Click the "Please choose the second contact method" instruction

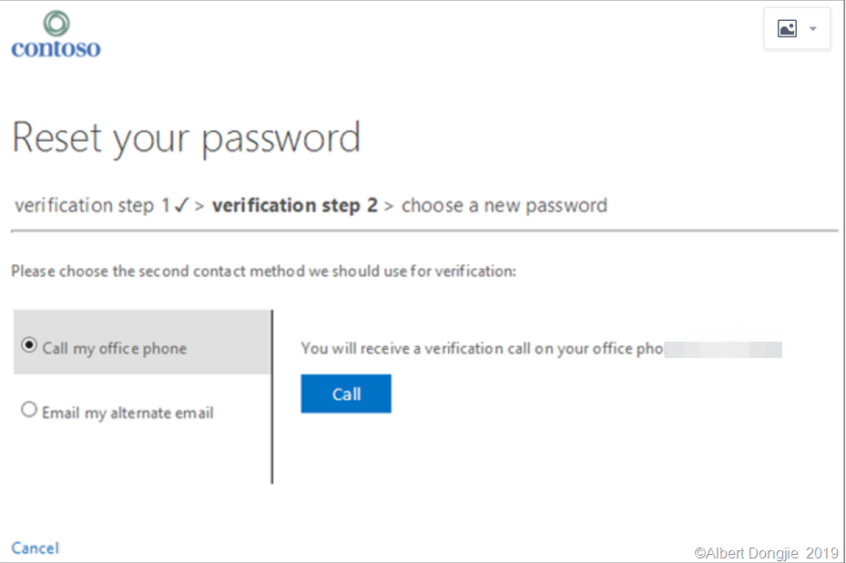coord(263,271)
